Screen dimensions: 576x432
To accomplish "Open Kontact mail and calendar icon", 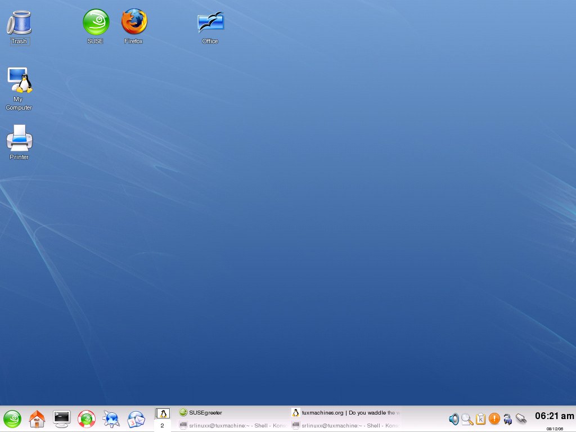I will coord(136,419).
